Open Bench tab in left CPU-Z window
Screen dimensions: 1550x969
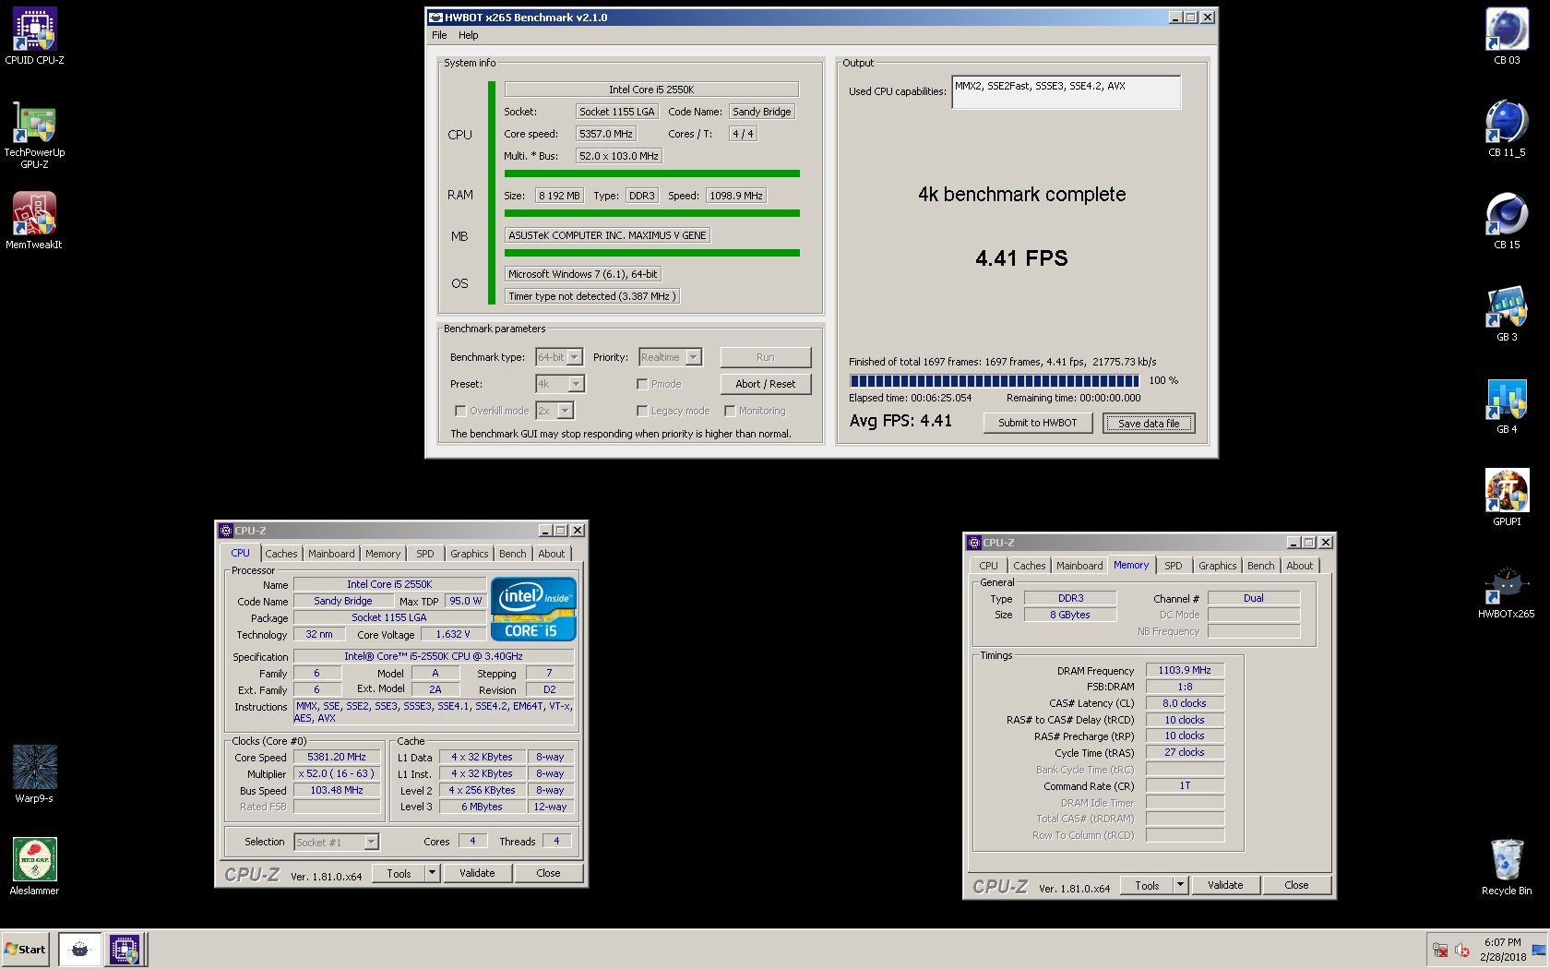[x=513, y=554]
